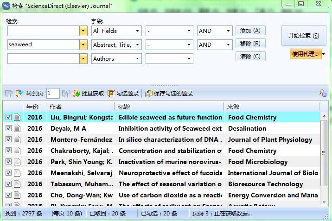Sort by the 来源 column header
Image resolution: width=332 pixels, height=221 pixels.
272,107
